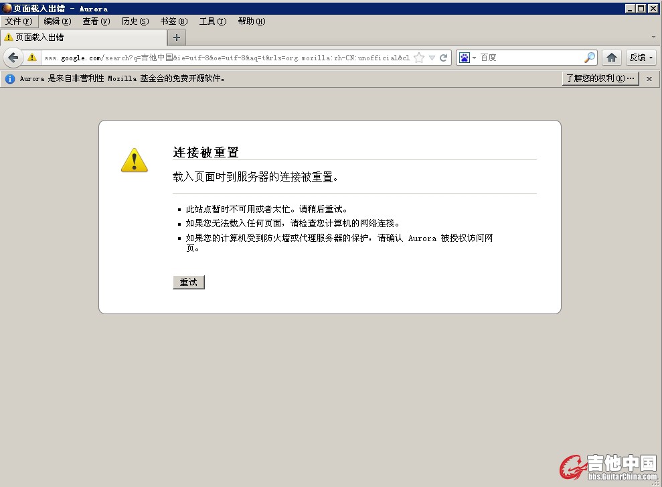Expand the 反馈 feedback dropdown button
662x487 pixels.
click(641, 58)
